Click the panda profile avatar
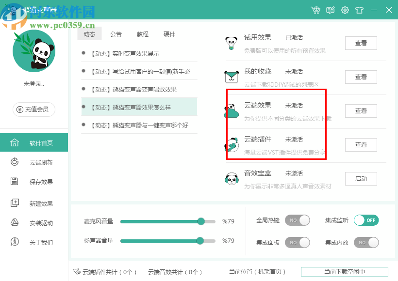 click(33, 51)
